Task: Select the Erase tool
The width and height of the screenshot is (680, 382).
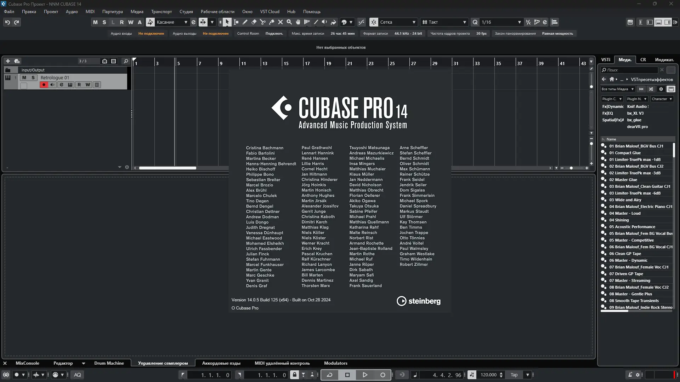Action: pos(254,22)
